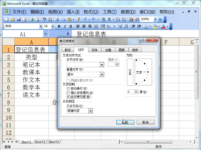Click the Insert Function fx button

point(68,34)
